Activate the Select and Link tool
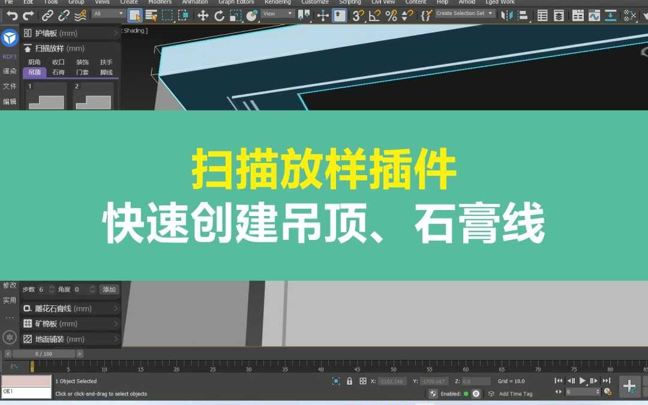The width and height of the screenshot is (648, 405). [47, 16]
